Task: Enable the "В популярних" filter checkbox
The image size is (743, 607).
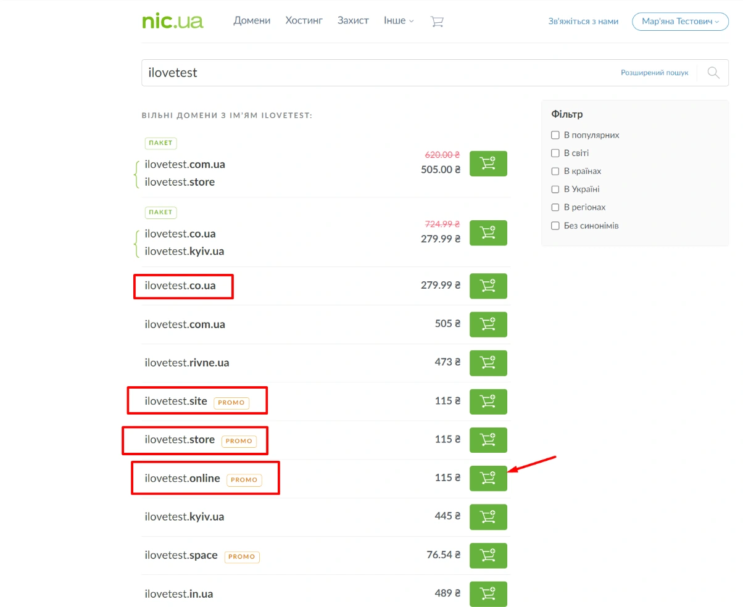Action: pos(555,135)
